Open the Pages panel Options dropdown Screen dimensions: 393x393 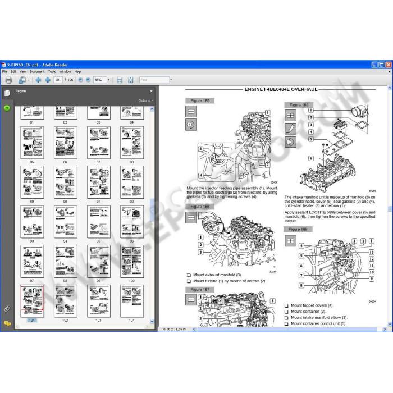click(x=145, y=100)
